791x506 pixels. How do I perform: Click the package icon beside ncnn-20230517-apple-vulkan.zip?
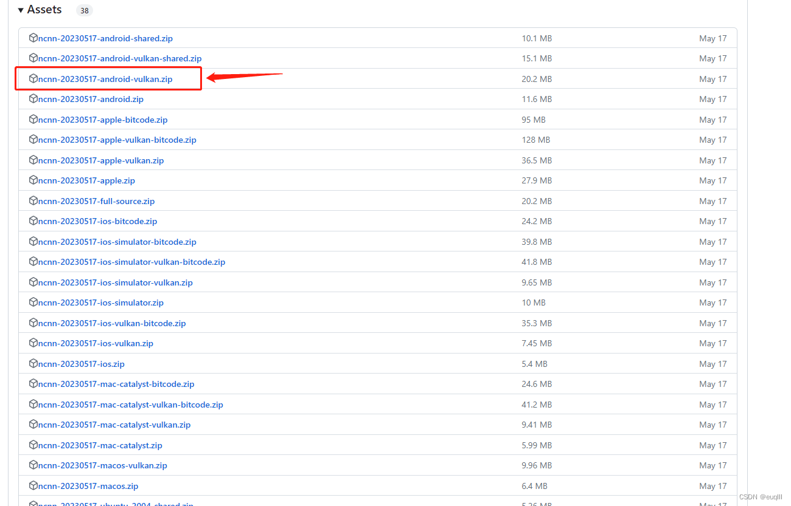33,160
